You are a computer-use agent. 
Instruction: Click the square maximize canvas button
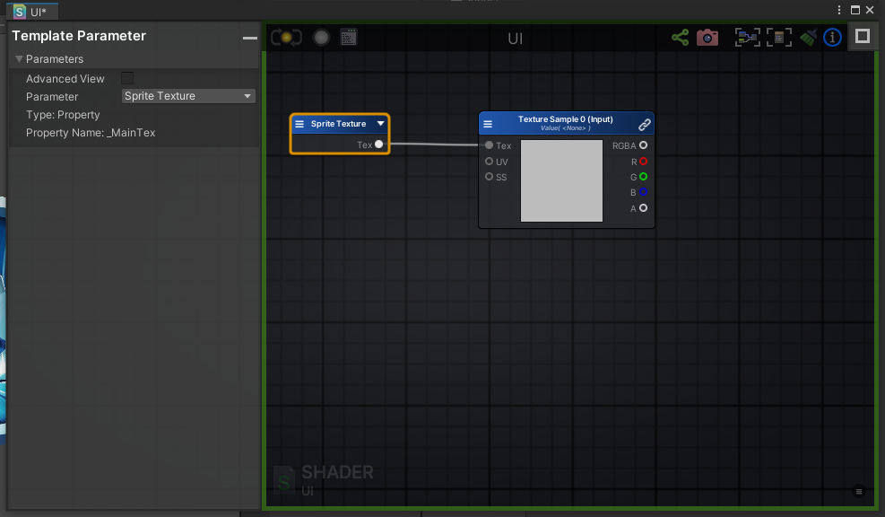[x=863, y=37]
